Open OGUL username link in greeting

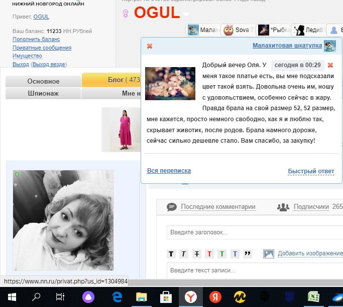pos(41,17)
